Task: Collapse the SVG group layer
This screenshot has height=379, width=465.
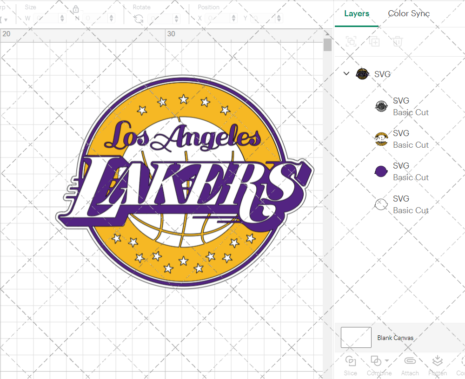Action: [x=346, y=73]
